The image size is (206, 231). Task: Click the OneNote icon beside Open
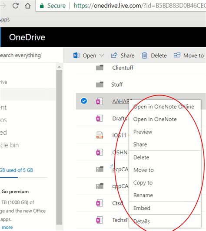click(76, 55)
